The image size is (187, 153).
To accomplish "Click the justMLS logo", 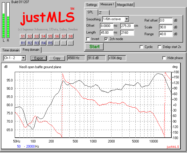I will [47, 17].
